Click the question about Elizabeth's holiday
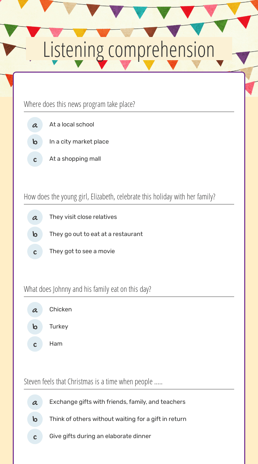 [x=120, y=197]
